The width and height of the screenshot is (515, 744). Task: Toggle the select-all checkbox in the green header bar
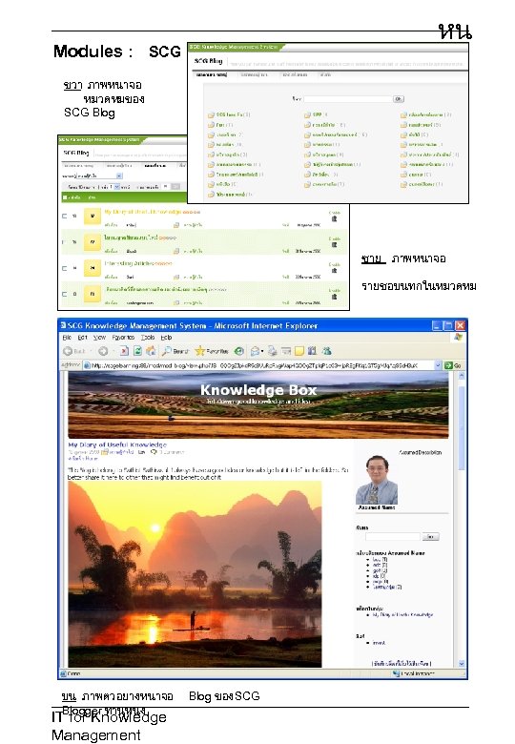(65, 197)
